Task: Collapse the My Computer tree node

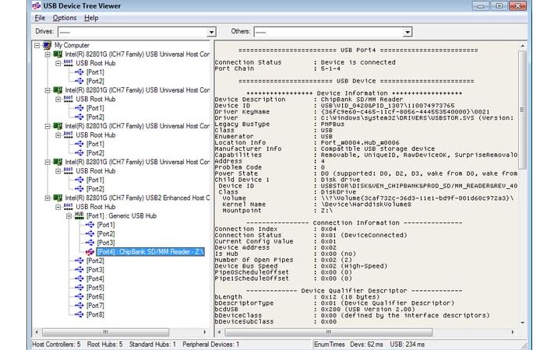Action: point(37,45)
